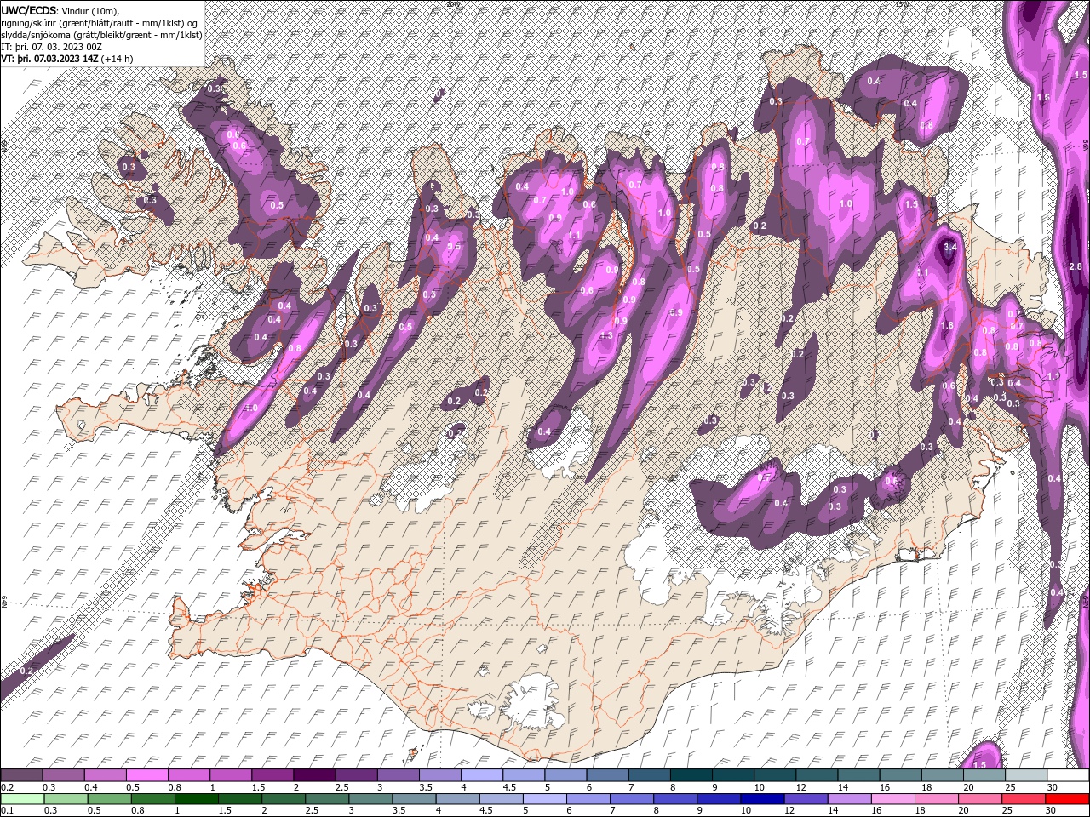Screen dimensions: 1090x817
Task: Click the snow legend swatch between 6 and 7
Action: click(x=607, y=775)
